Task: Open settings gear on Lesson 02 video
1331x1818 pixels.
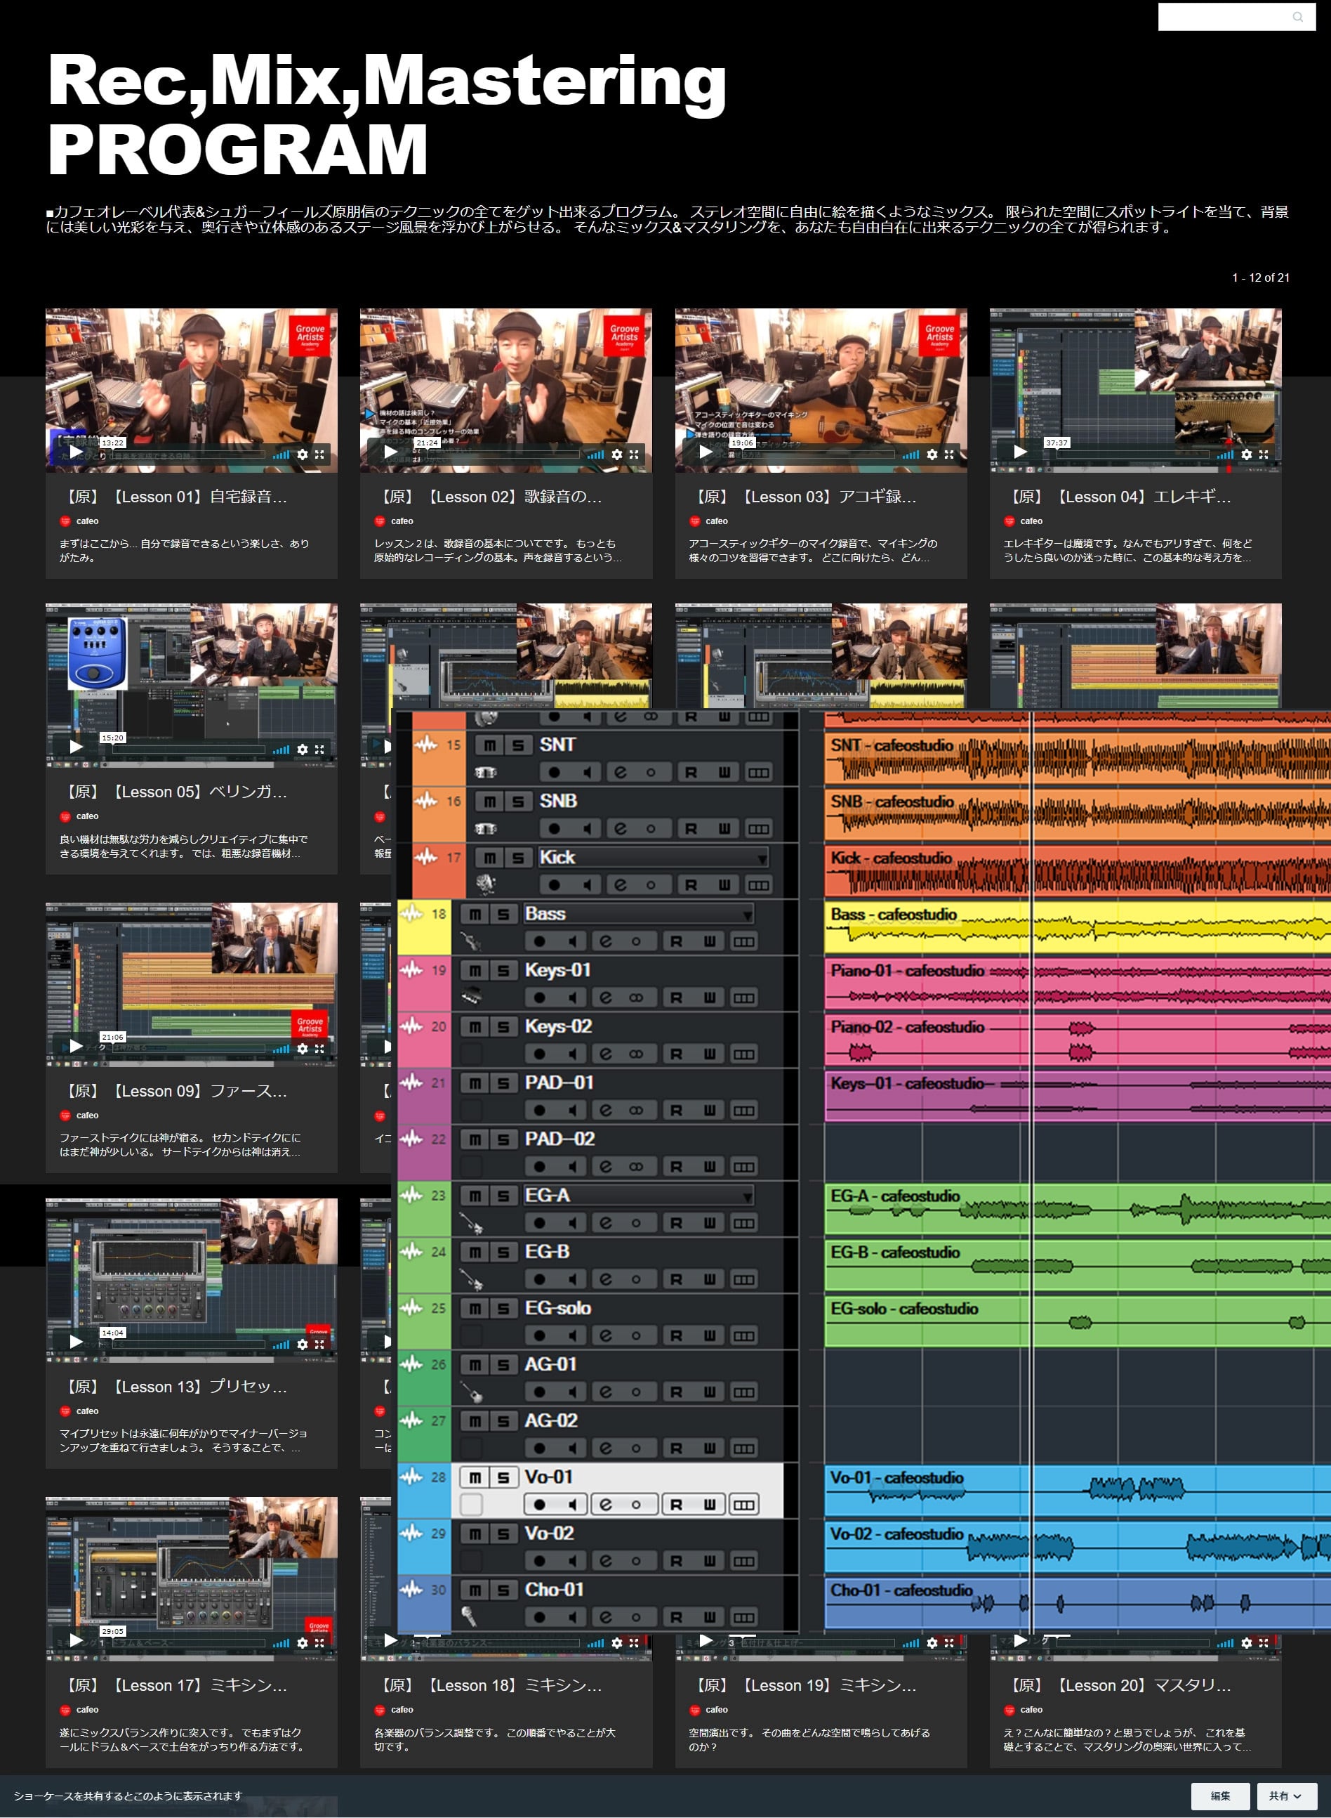Action: [617, 454]
